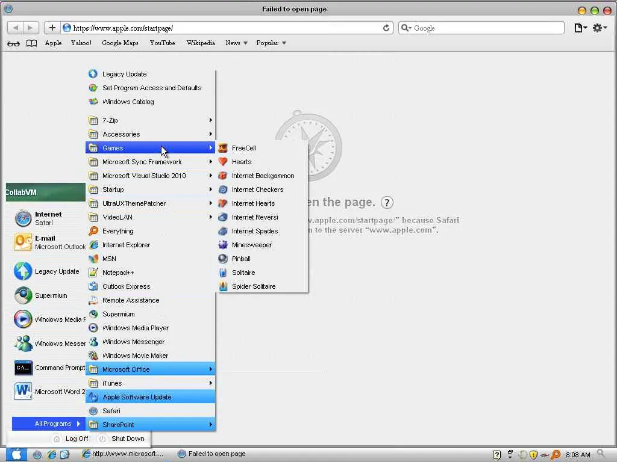This screenshot has height=462, width=617.
Task: Expand the Popular bookmarks dropdown
Action: 271,43
